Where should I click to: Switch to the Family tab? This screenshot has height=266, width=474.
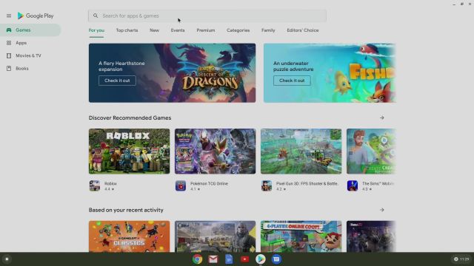268,30
